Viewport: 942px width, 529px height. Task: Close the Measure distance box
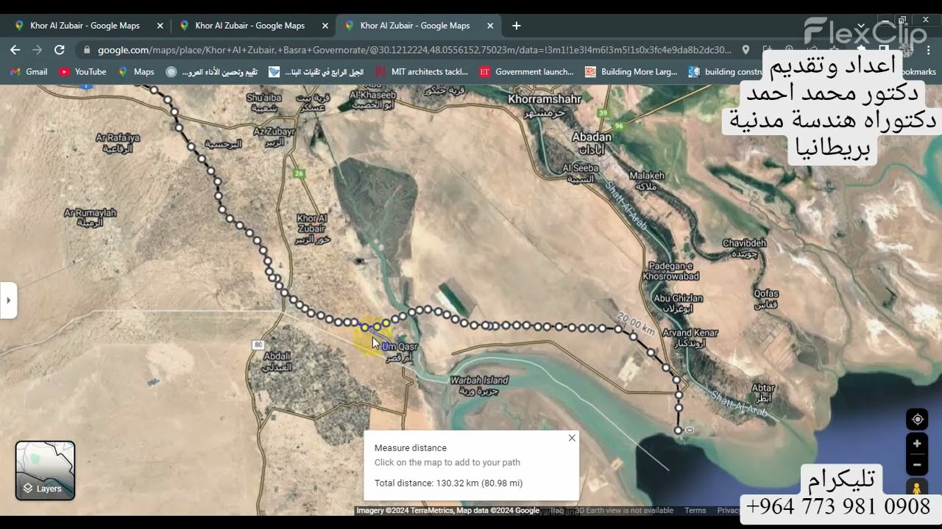(x=572, y=438)
